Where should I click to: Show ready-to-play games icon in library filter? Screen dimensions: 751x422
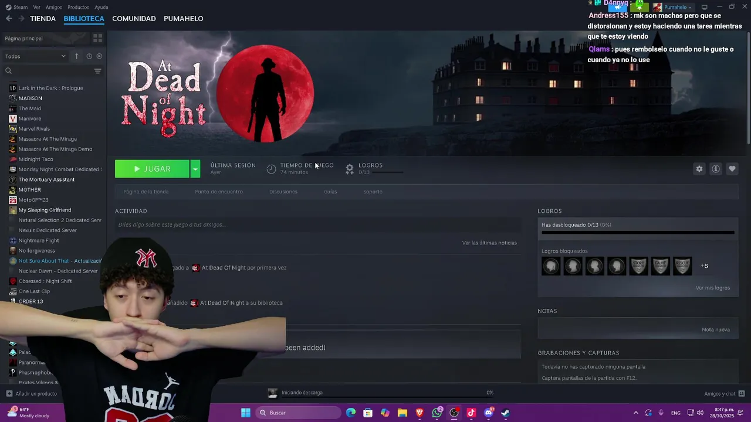[99, 56]
